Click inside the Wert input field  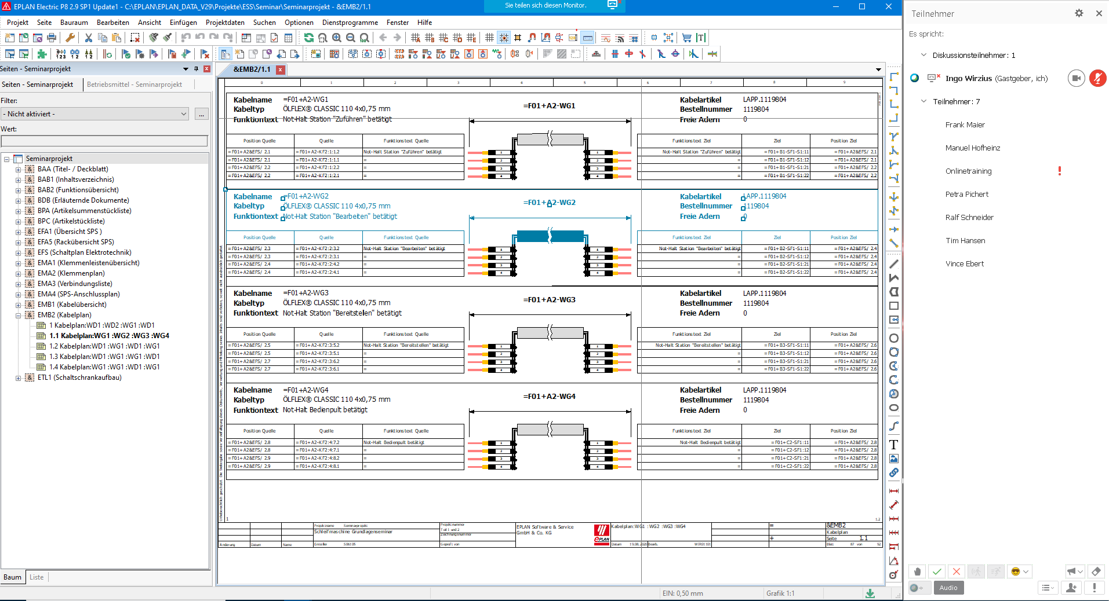104,141
